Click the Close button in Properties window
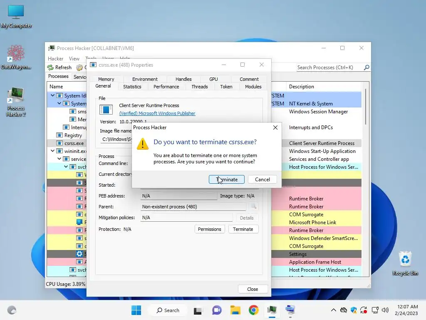This screenshot has height=320, width=426. click(253, 289)
